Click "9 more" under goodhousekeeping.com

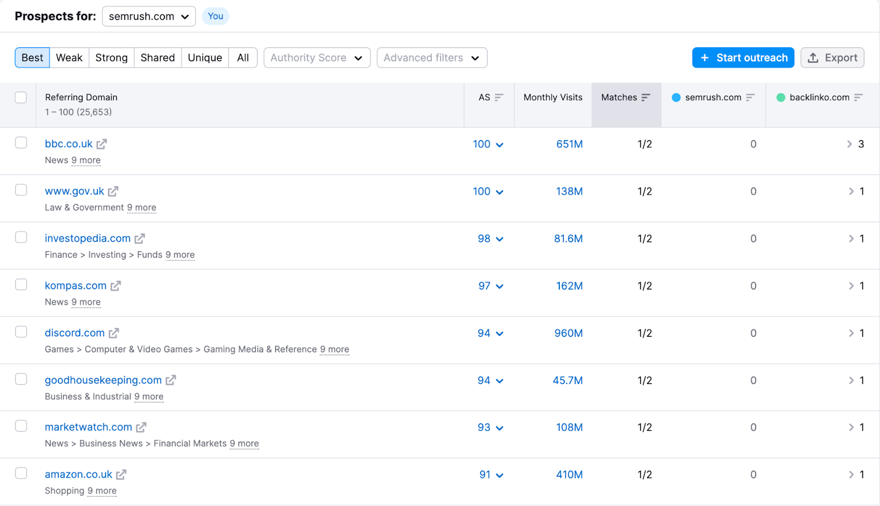click(x=148, y=396)
